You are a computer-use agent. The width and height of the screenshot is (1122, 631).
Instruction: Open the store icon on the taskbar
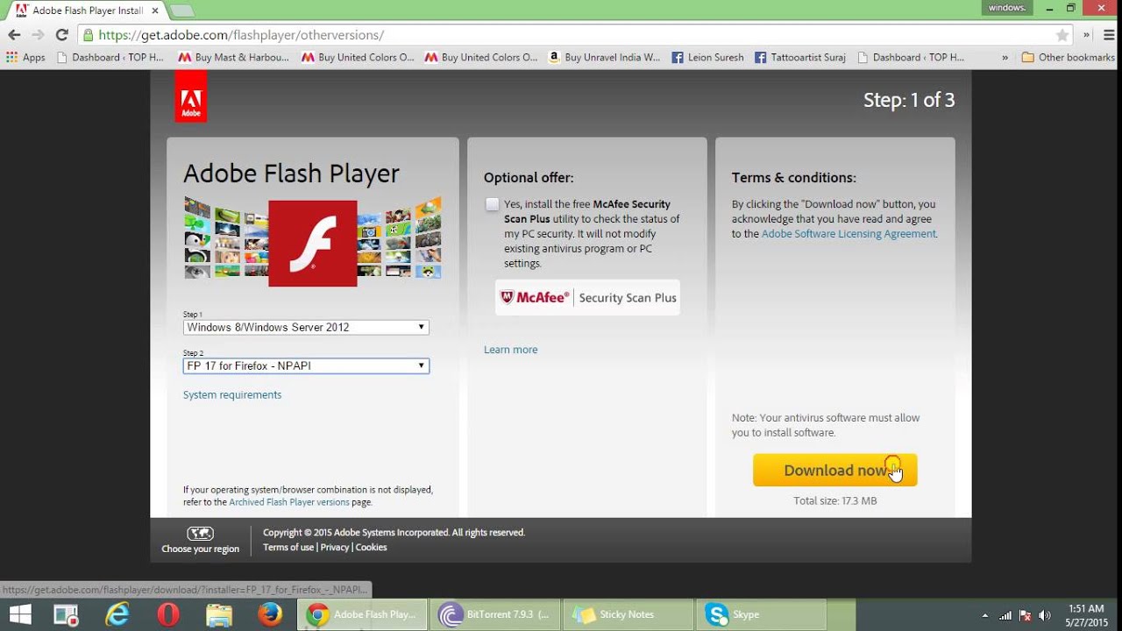(x=66, y=614)
